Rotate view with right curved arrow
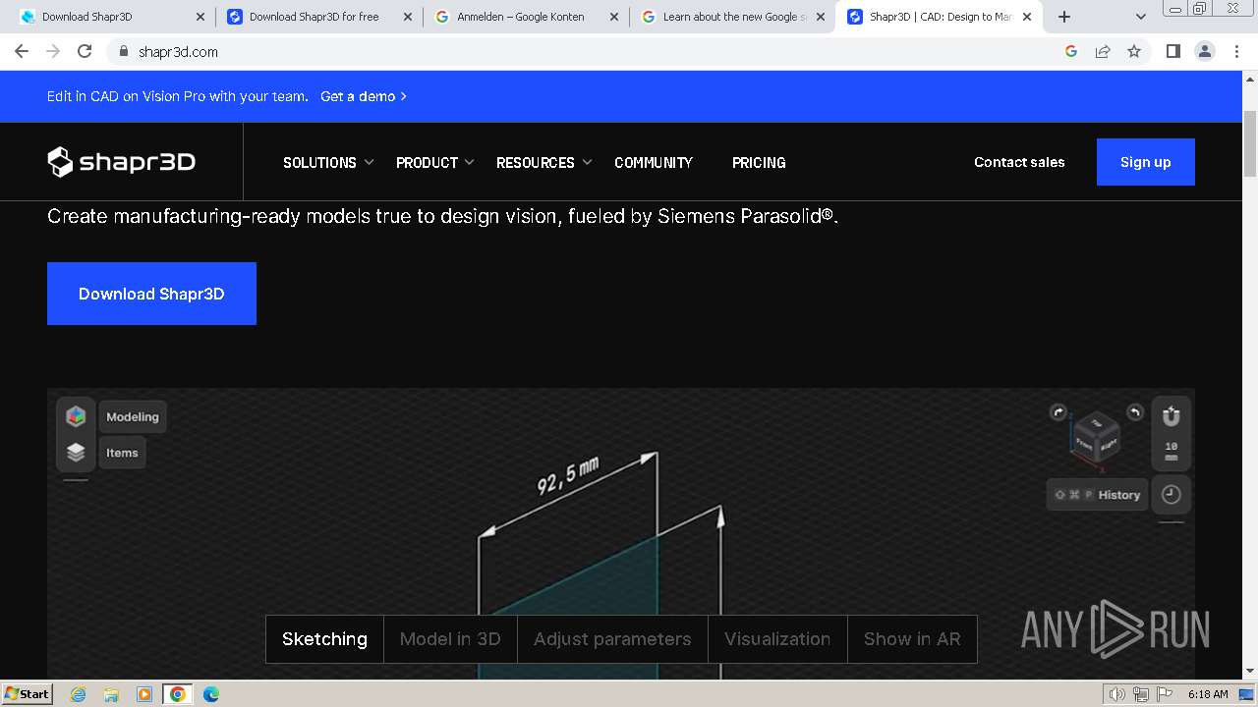1258x707 pixels. click(x=1134, y=412)
